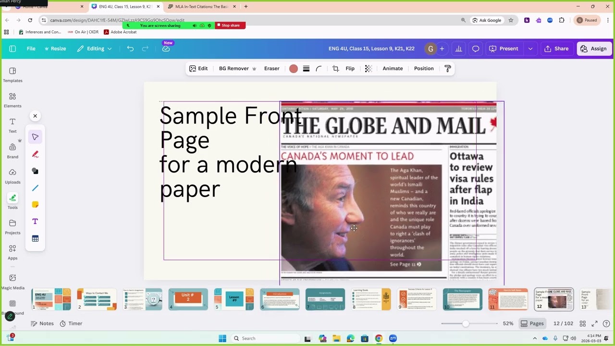This screenshot has width=615, height=346.
Task: Toggle the Pages view button
Action: pyautogui.click(x=532, y=323)
